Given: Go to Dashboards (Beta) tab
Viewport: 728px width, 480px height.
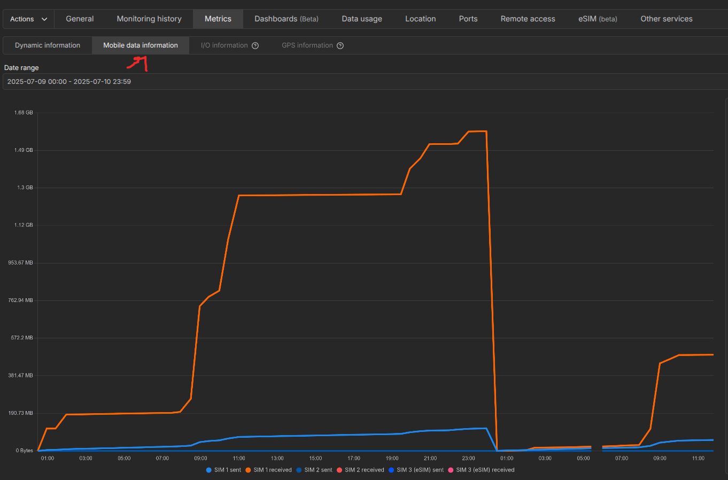Looking at the screenshot, I should (x=286, y=19).
